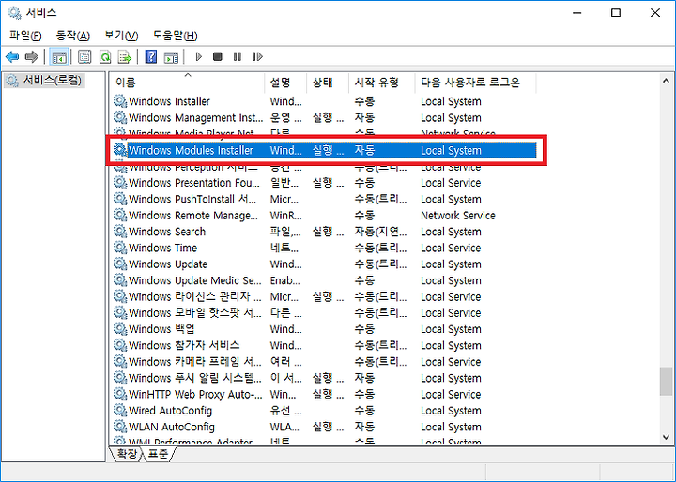This screenshot has height=482, width=676.
Task: Click the scrollbar up arrow
Action: pyautogui.click(x=666, y=81)
